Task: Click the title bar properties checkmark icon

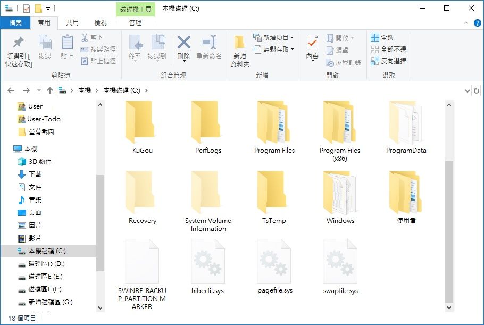Action: click(27, 9)
